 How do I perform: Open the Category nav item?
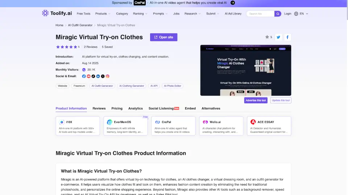pyautogui.click(x=122, y=14)
